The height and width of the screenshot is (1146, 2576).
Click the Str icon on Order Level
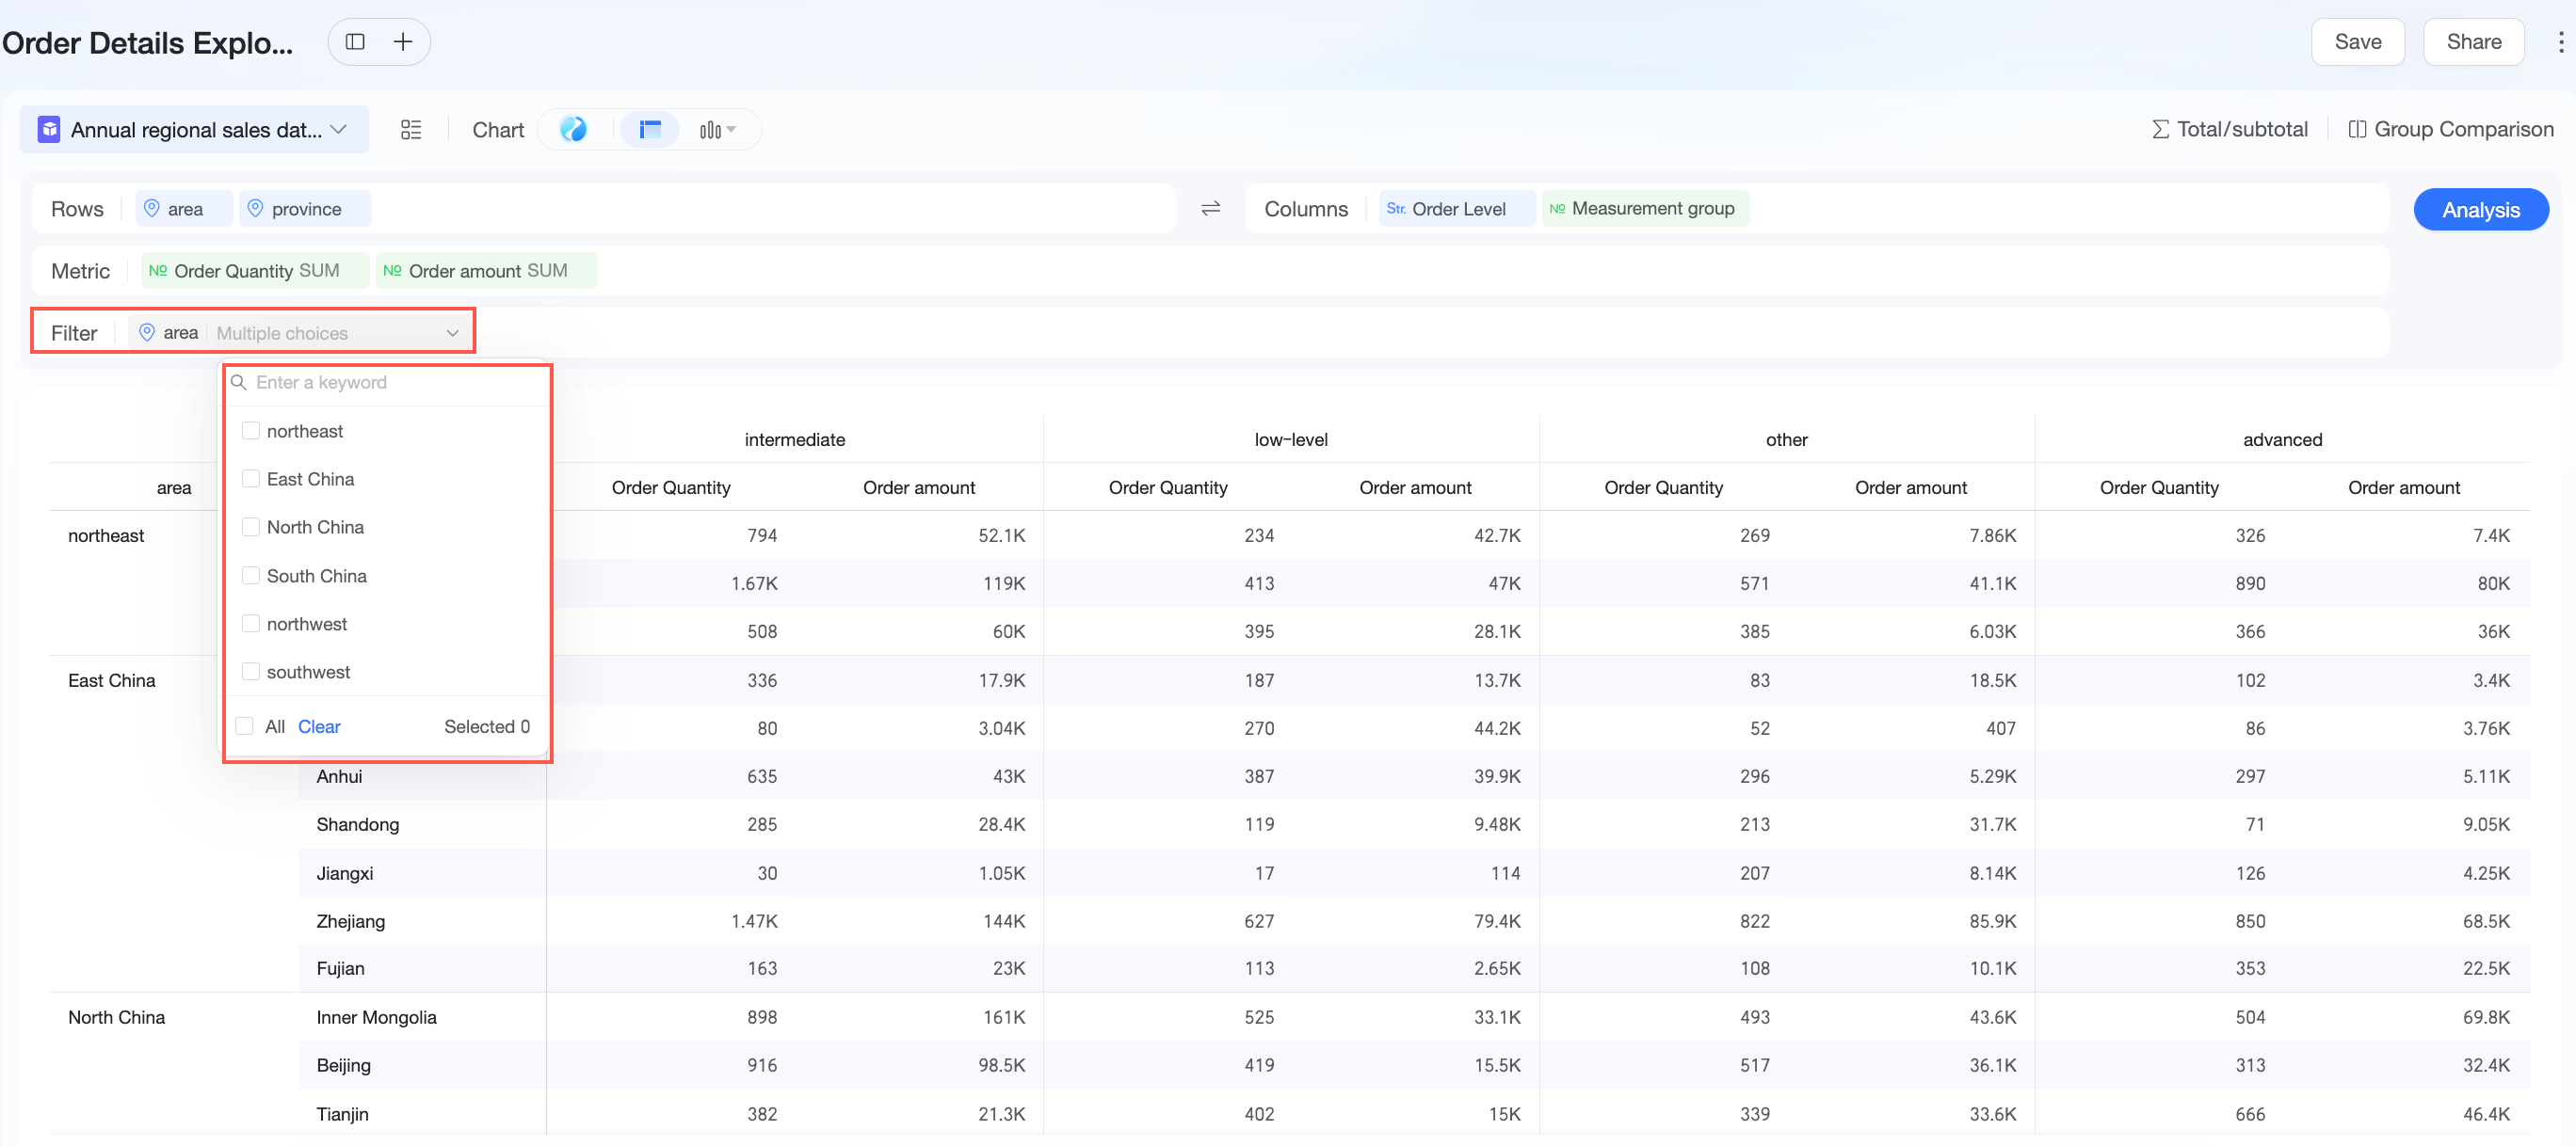click(1396, 209)
